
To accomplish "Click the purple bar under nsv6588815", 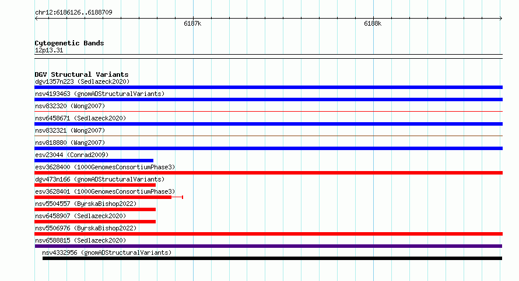I will tap(268, 246).
